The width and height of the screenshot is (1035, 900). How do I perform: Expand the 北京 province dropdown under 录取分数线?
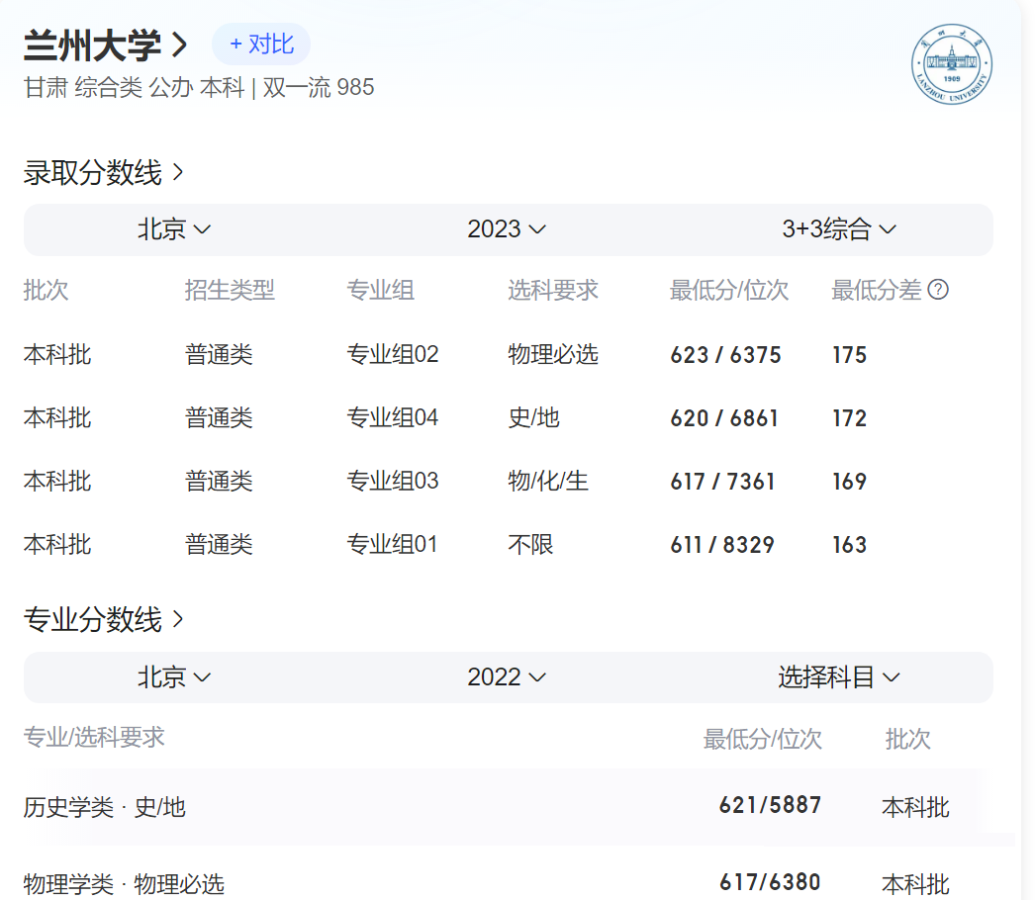click(174, 229)
